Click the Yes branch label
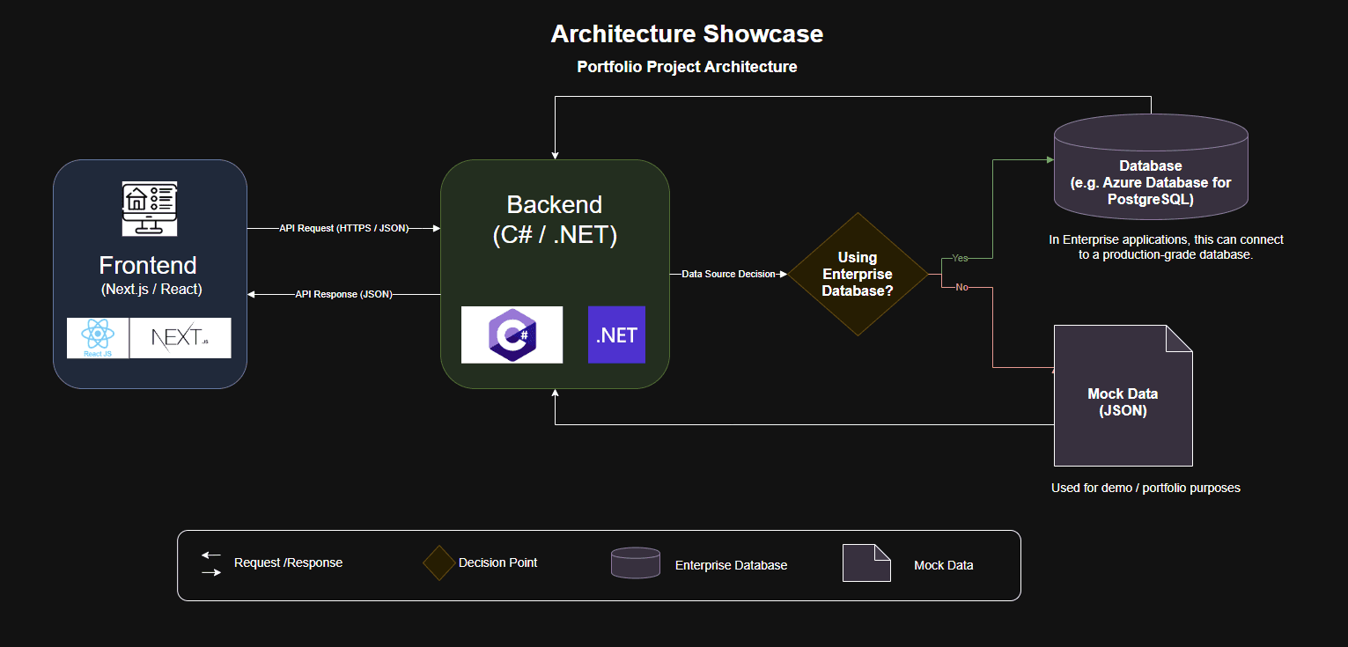The height and width of the screenshot is (647, 1348). click(960, 258)
